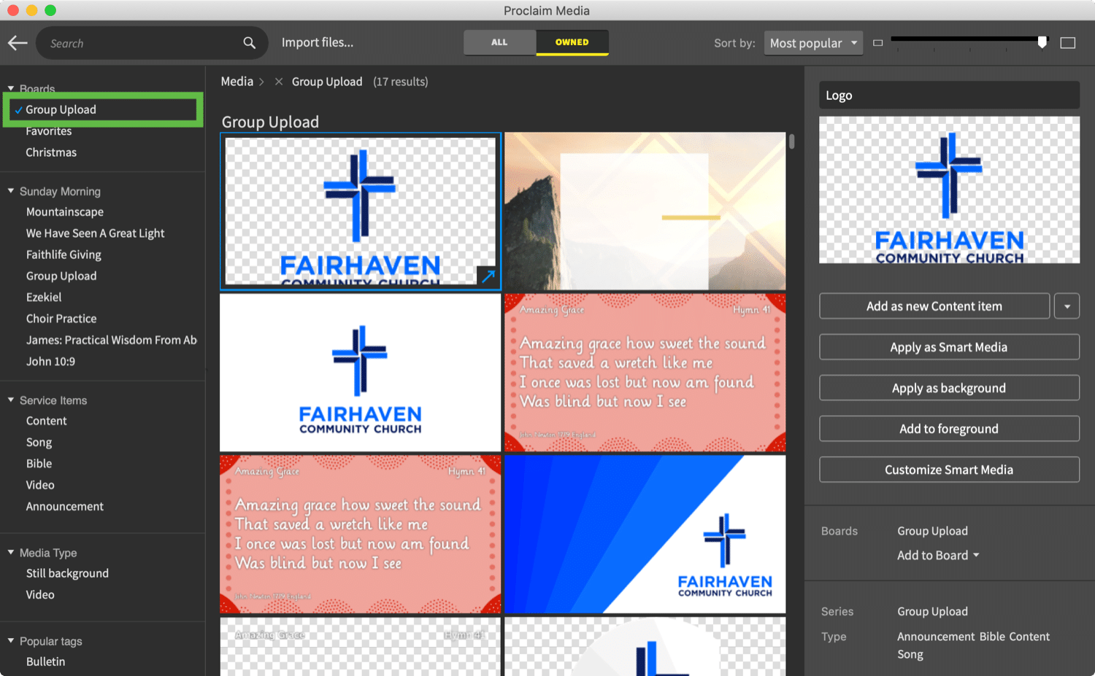
Task: Select Faithlife Giving item
Action: [x=64, y=255]
